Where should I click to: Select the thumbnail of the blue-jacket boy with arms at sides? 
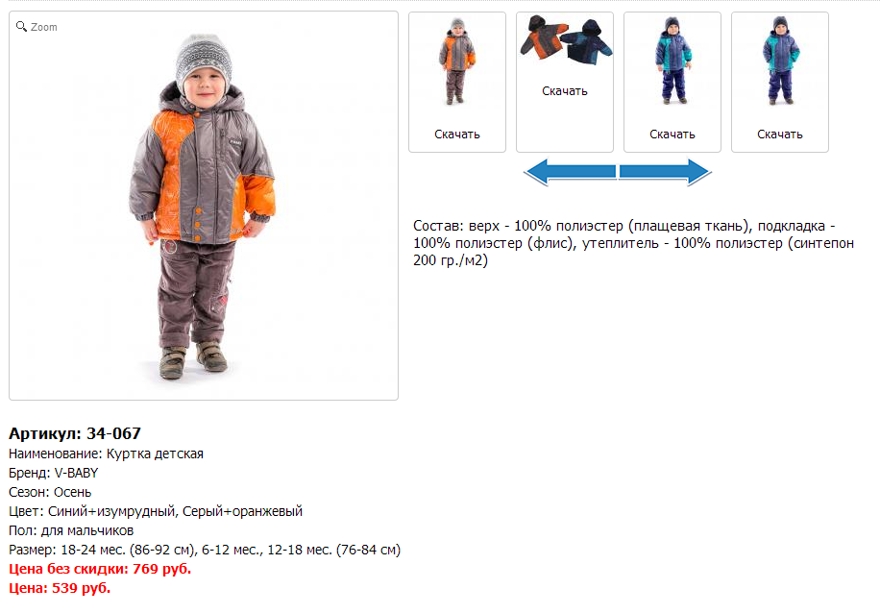coord(672,61)
